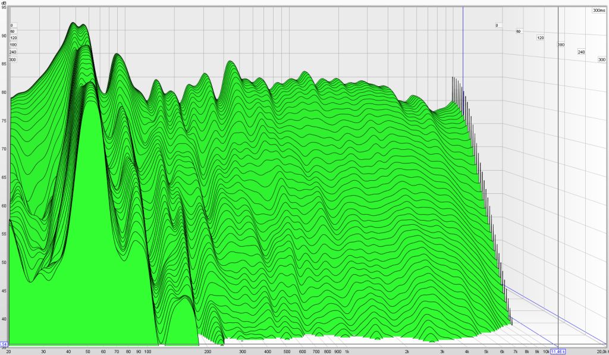Click the black vertical frequency cursor line

[x=558, y=178]
